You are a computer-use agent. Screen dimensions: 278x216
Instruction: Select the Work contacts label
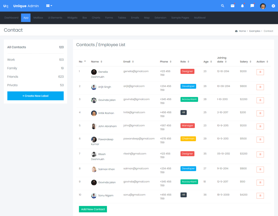click(11, 59)
